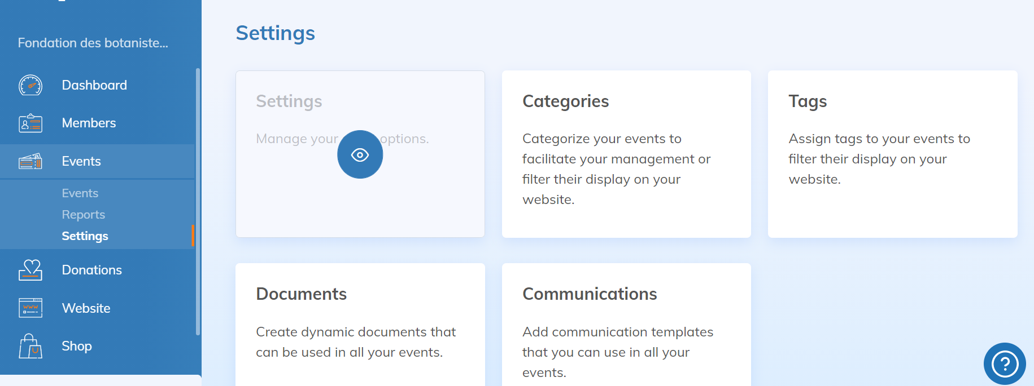Viewport: 1034px width, 386px height.
Task: Click the Shop bag icon
Action: [30, 346]
